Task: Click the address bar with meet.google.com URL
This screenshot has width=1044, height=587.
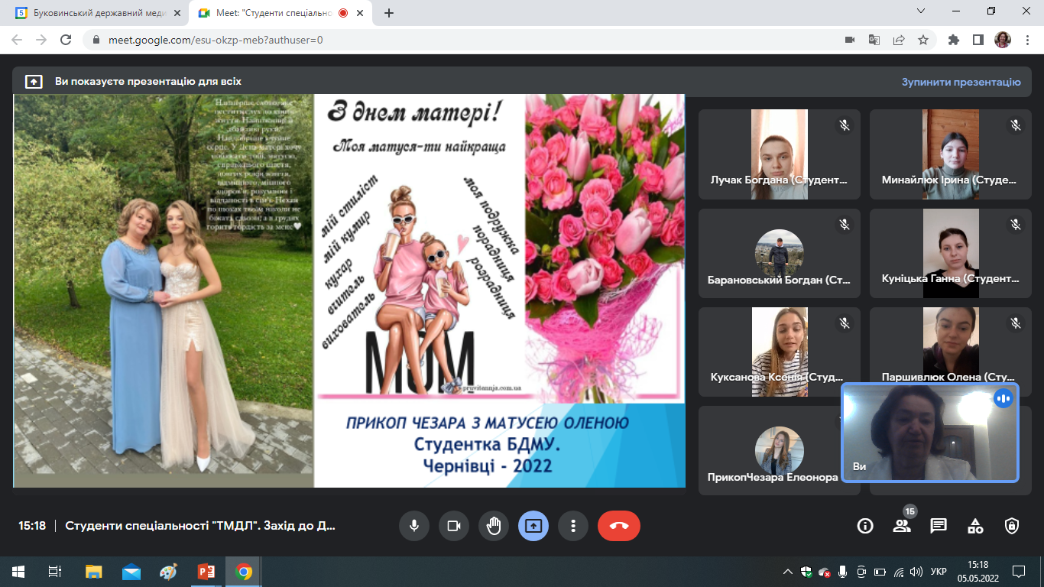Action: click(459, 40)
